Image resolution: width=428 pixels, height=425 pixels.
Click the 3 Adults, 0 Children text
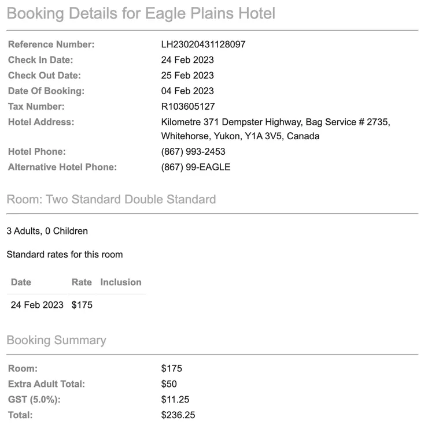47,232
